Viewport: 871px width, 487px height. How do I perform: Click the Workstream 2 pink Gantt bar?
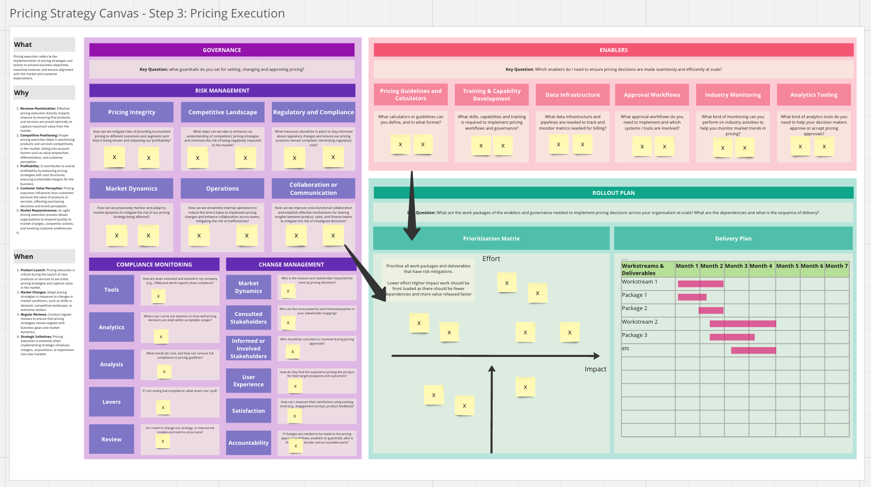(x=743, y=324)
